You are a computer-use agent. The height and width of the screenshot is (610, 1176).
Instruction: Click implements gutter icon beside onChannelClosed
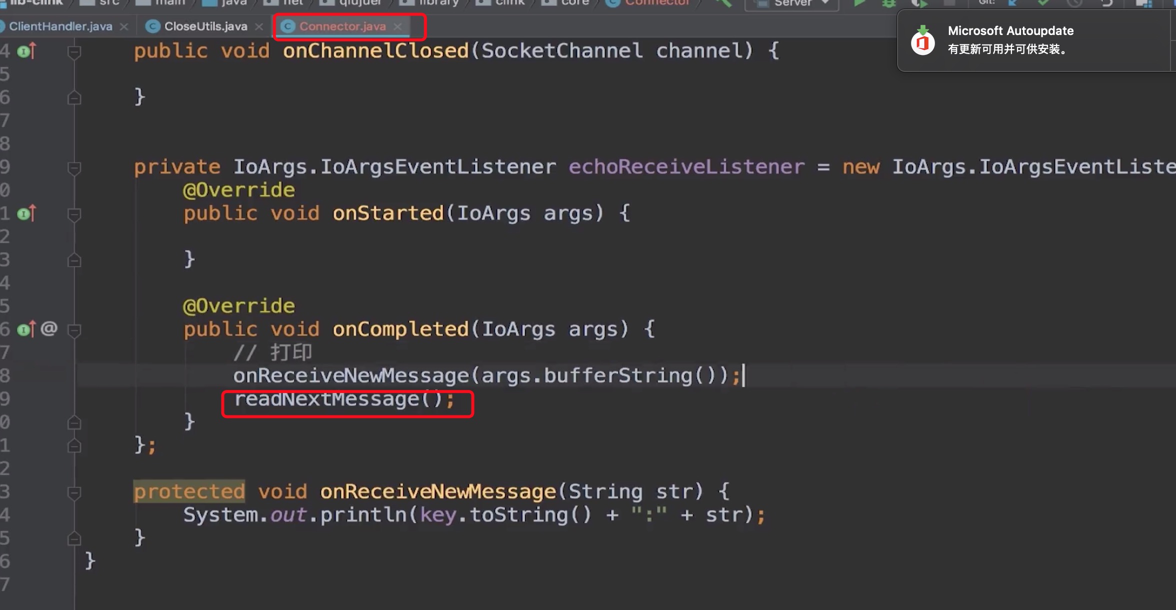pyautogui.click(x=26, y=51)
